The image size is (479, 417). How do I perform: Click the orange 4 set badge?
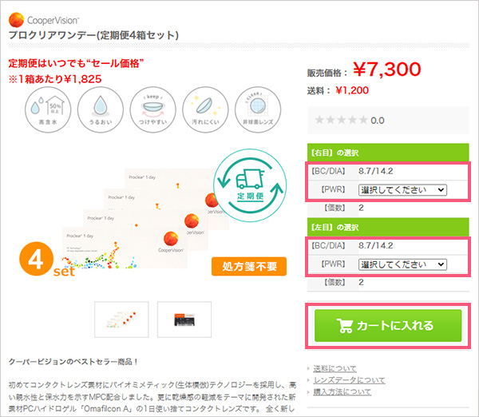(x=46, y=260)
